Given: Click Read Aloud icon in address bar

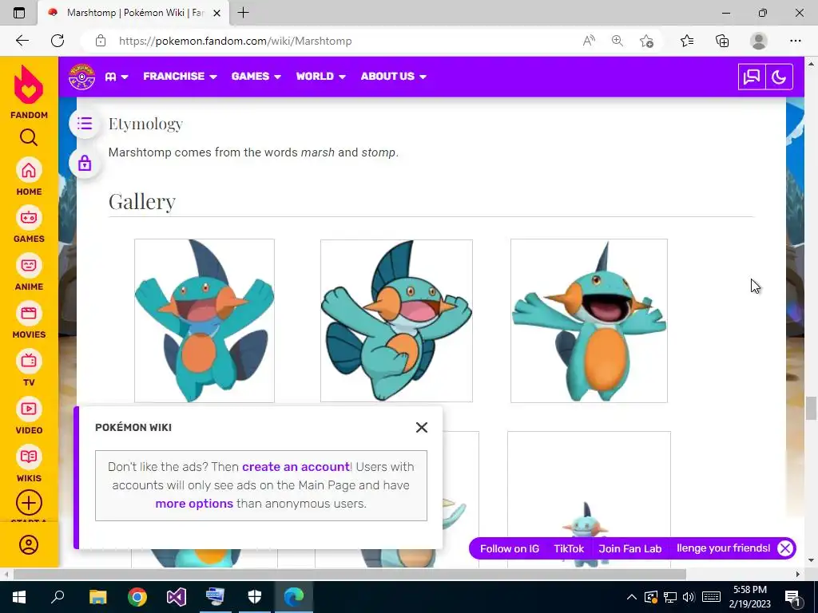Looking at the screenshot, I should pos(589,41).
